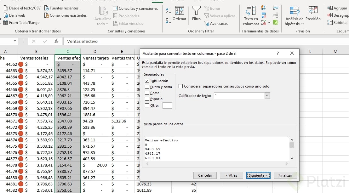This screenshot has height=193, width=349.
Task: Uncheck the Tabulación separator checkbox
Action: point(147,81)
